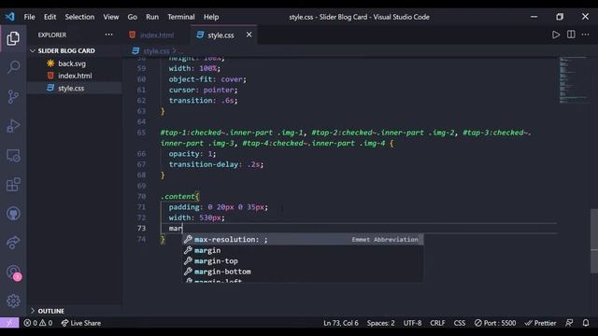This screenshot has height=336, width=598.
Task: Change the CSS language mode
Action: tap(459, 323)
